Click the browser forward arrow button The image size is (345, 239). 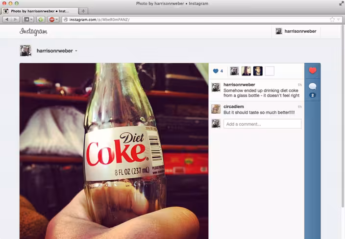coord(15,20)
